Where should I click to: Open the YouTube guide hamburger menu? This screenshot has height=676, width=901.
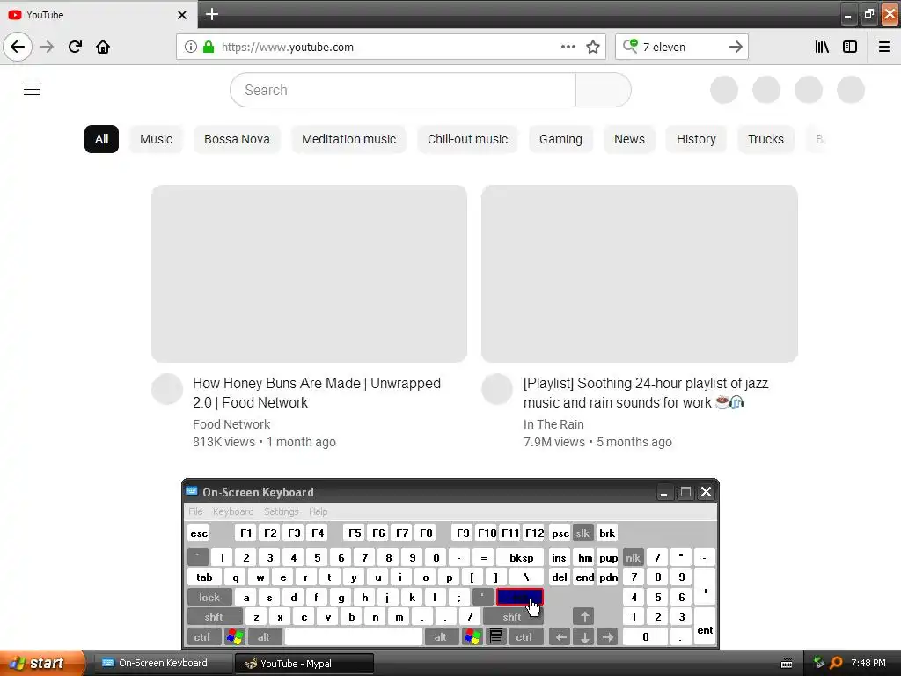(x=32, y=90)
